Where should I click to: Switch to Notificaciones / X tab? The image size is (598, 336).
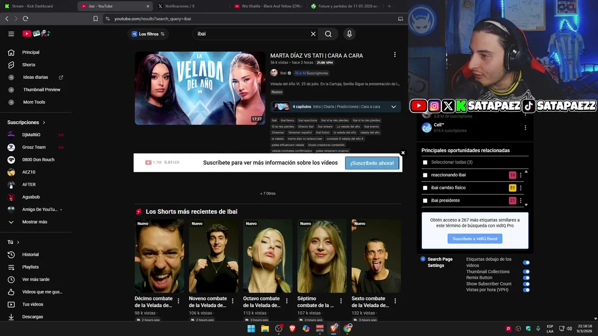[192, 6]
